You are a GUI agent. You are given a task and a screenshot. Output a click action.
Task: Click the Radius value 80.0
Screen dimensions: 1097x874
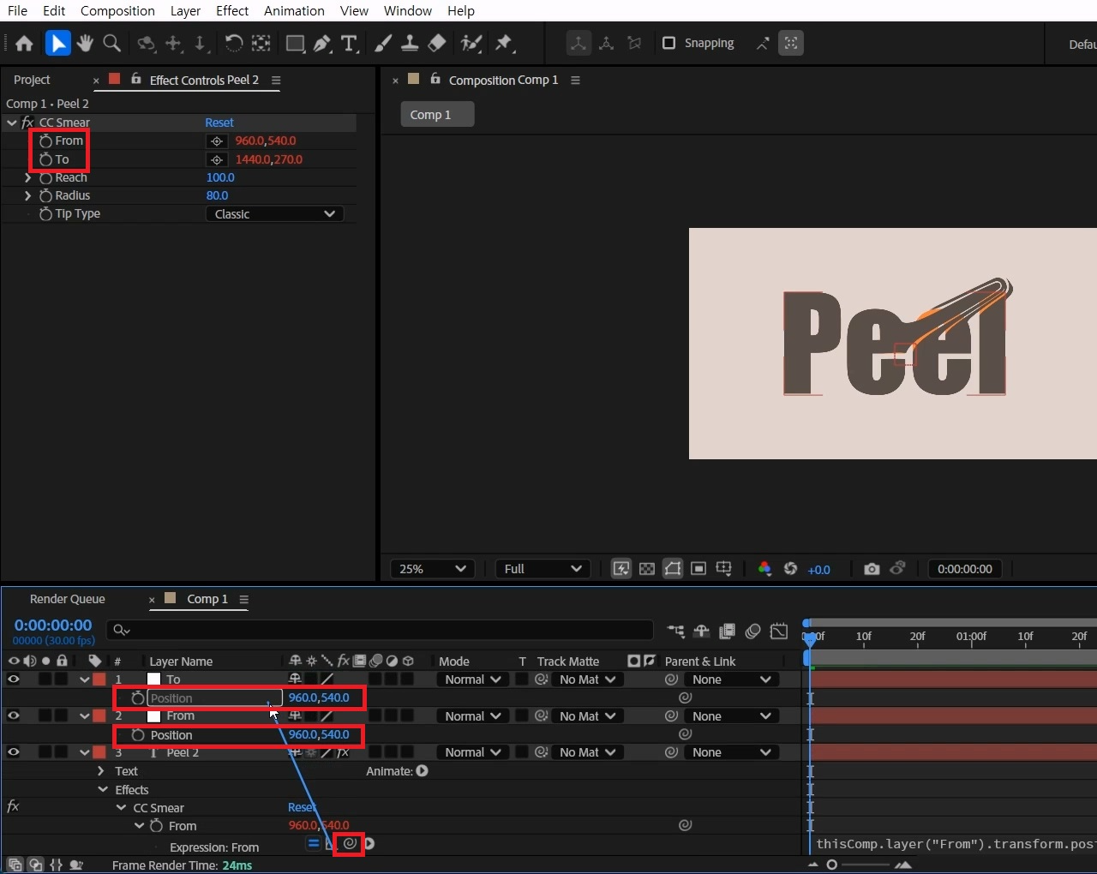[x=217, y=196]
